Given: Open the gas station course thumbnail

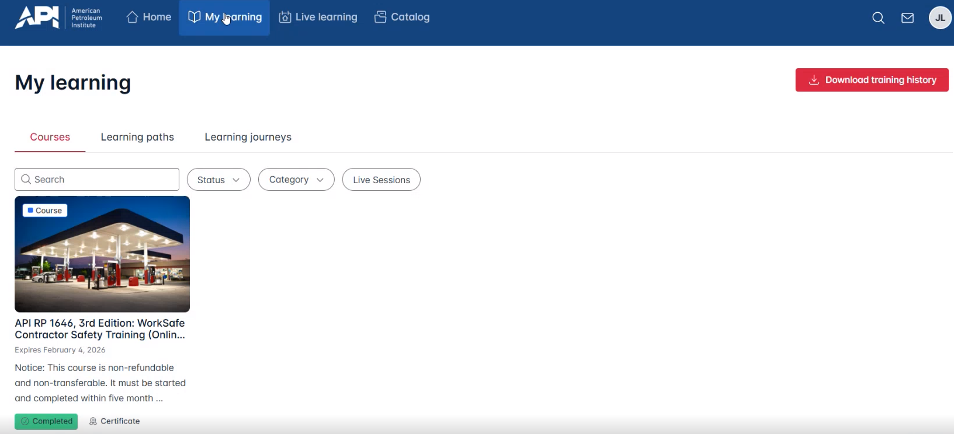Looking at the screenshot, I should 102,254.
